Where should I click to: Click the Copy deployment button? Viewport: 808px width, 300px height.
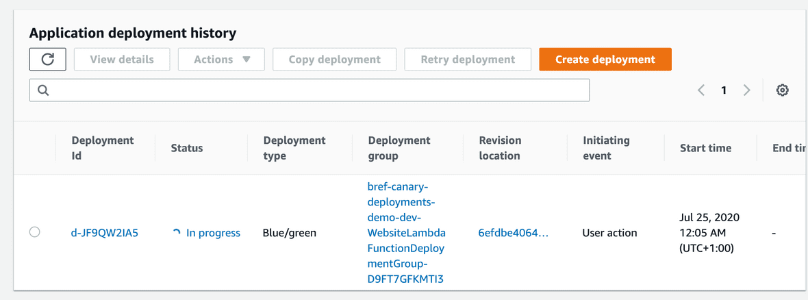pyautogui.click(x=334, y=60)
